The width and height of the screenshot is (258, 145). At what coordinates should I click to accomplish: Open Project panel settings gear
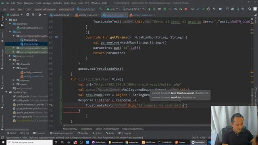40,15
